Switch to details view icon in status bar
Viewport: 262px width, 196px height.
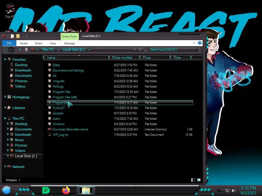click(193, 180)
